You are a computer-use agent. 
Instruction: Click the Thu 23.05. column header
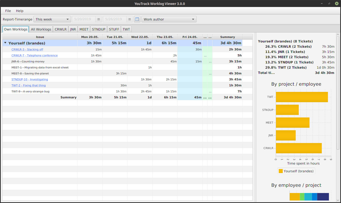[x=165, y=37]
